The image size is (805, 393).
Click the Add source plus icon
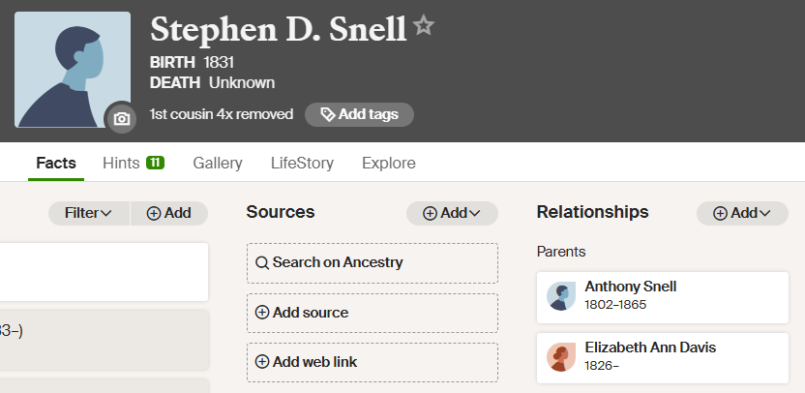point(262,313)
